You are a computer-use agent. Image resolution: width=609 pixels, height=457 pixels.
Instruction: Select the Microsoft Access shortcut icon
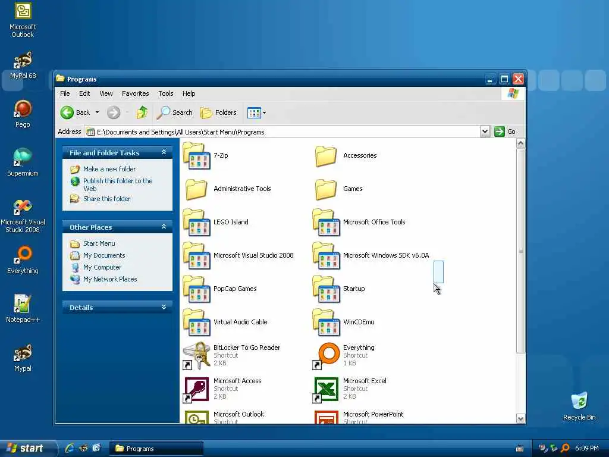click(196, 389)
